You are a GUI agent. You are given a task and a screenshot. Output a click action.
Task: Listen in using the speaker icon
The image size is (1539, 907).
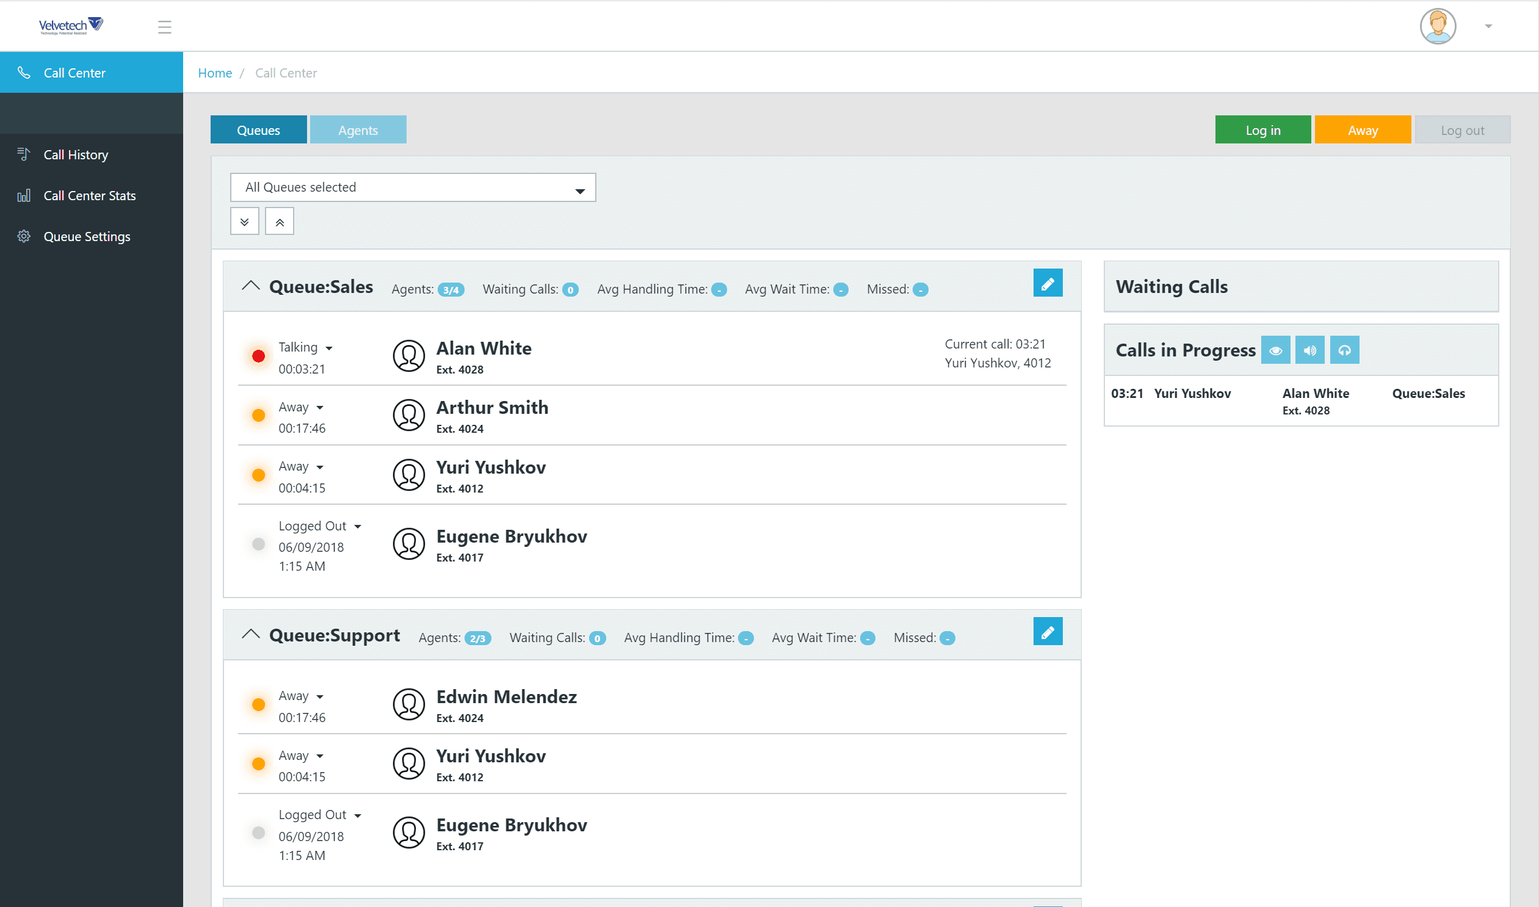[x=1310, y=350]
